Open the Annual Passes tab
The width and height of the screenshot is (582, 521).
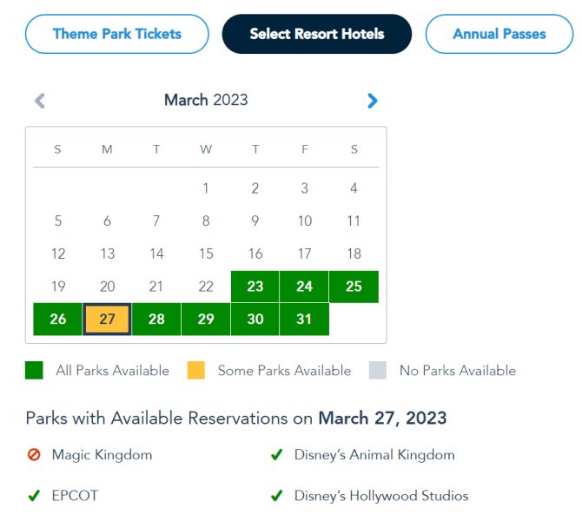tap(499, 35)
